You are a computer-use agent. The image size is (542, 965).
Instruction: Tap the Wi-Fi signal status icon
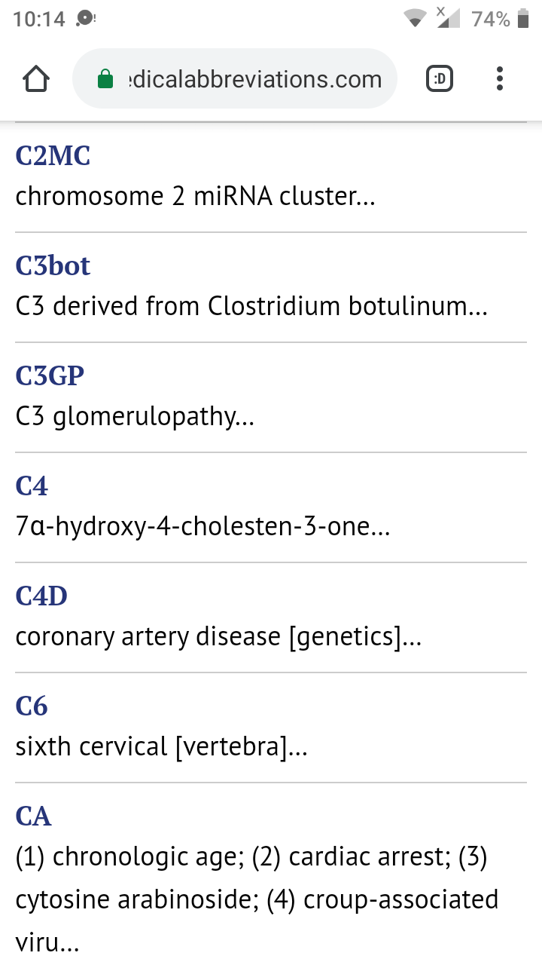[414, 19]
